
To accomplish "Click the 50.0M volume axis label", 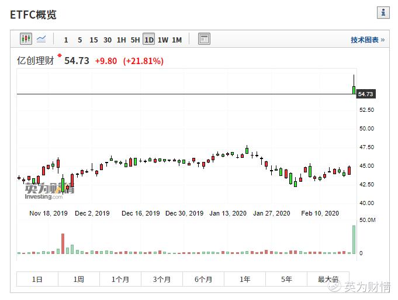I will pos(367,220).
